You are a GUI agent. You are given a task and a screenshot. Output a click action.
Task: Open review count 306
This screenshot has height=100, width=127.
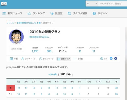49,51
